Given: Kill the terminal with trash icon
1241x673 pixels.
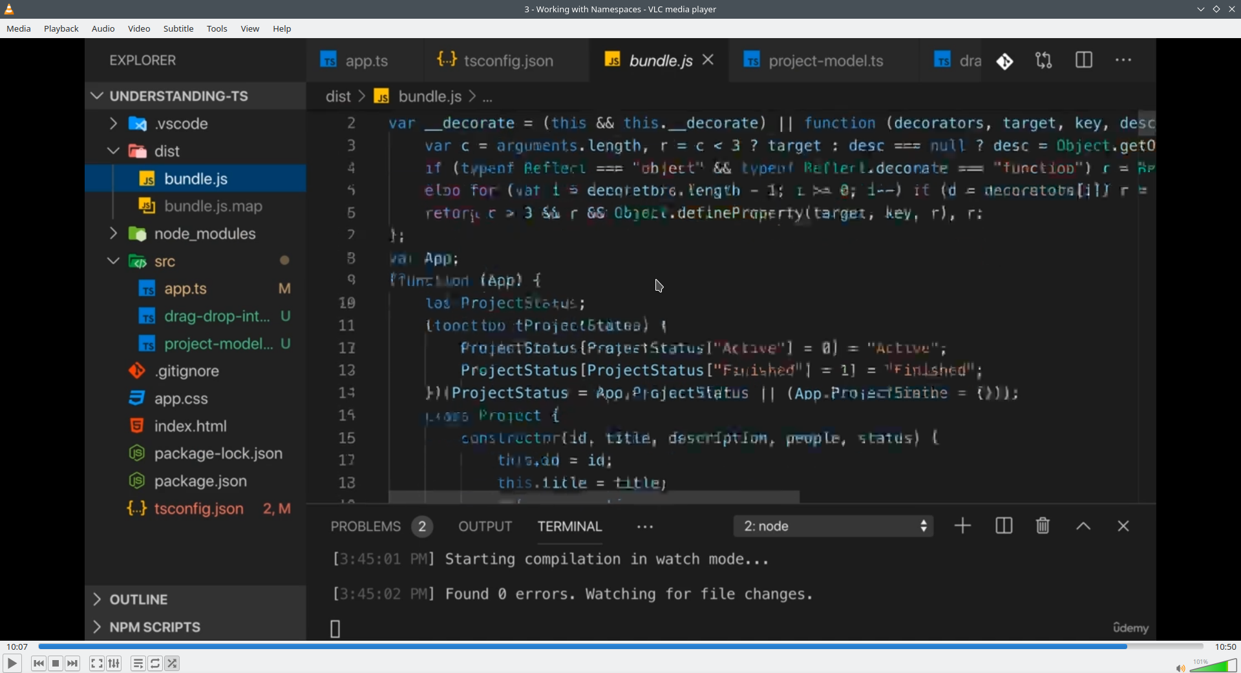Looking at the screenshot, I should [1043, 526].
